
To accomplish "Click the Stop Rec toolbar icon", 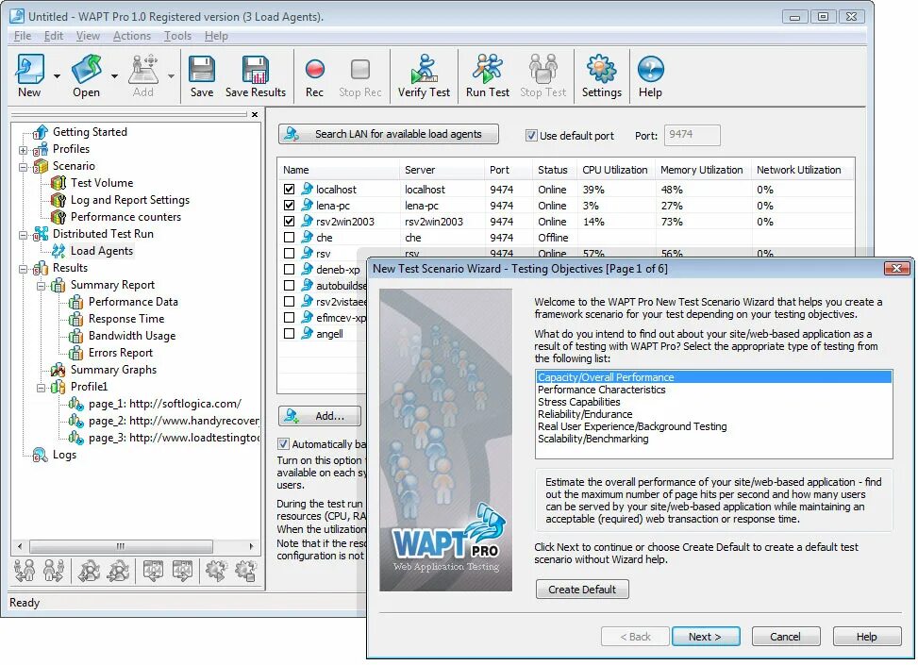I will 360,76.
